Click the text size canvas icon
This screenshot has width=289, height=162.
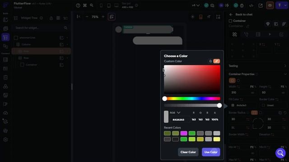[209, 17]
